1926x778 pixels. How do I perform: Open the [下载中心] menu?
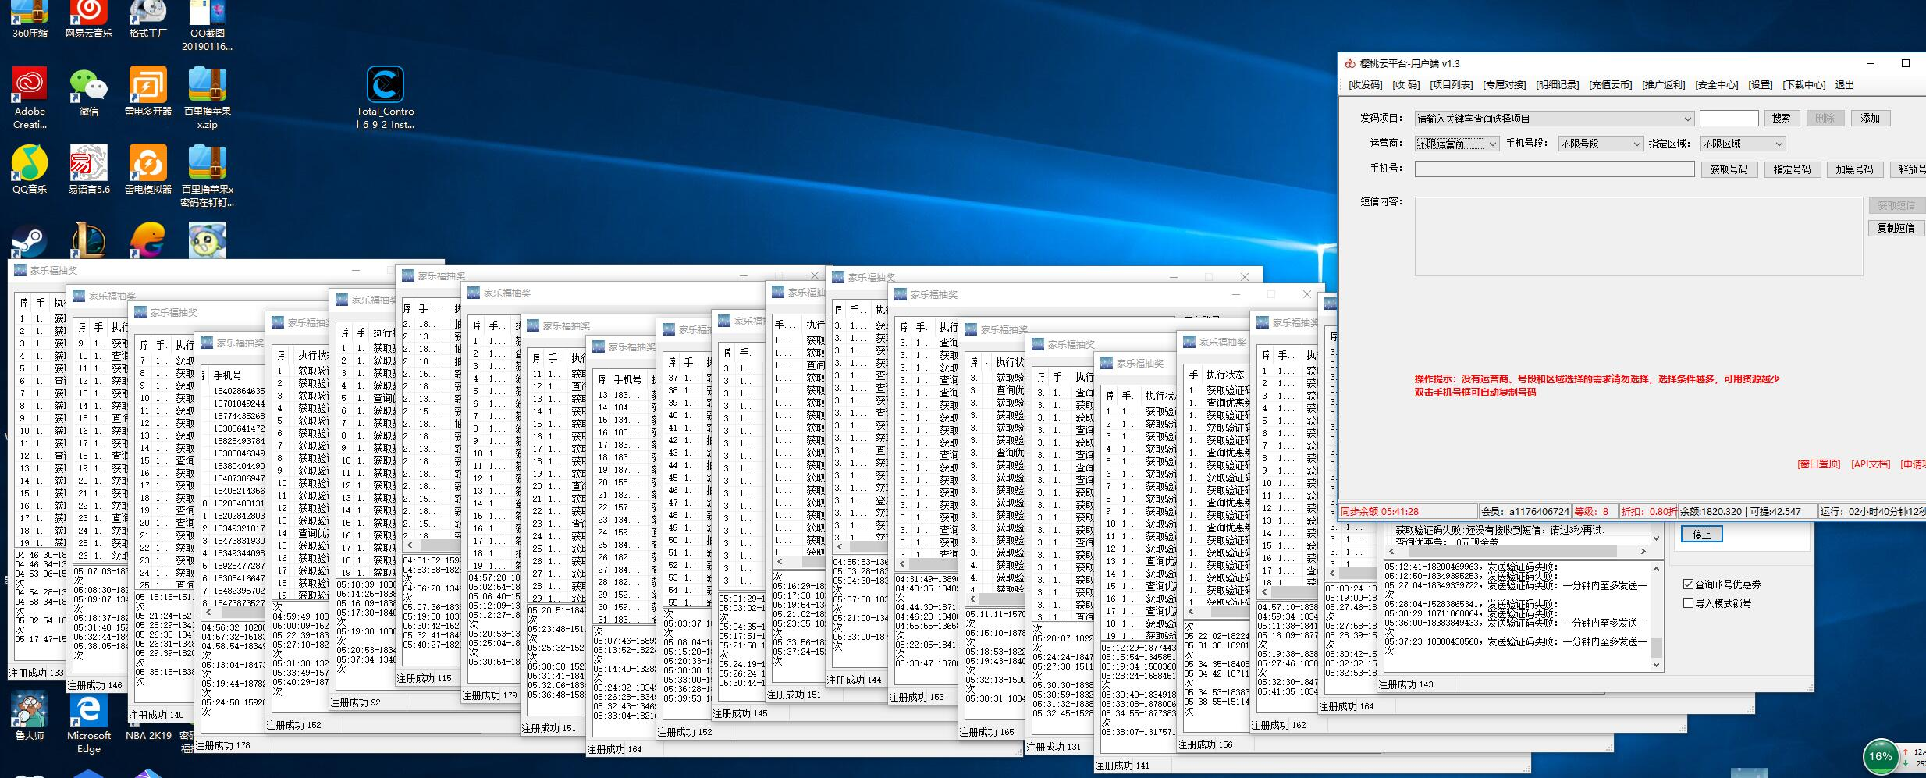point(1804,85)
